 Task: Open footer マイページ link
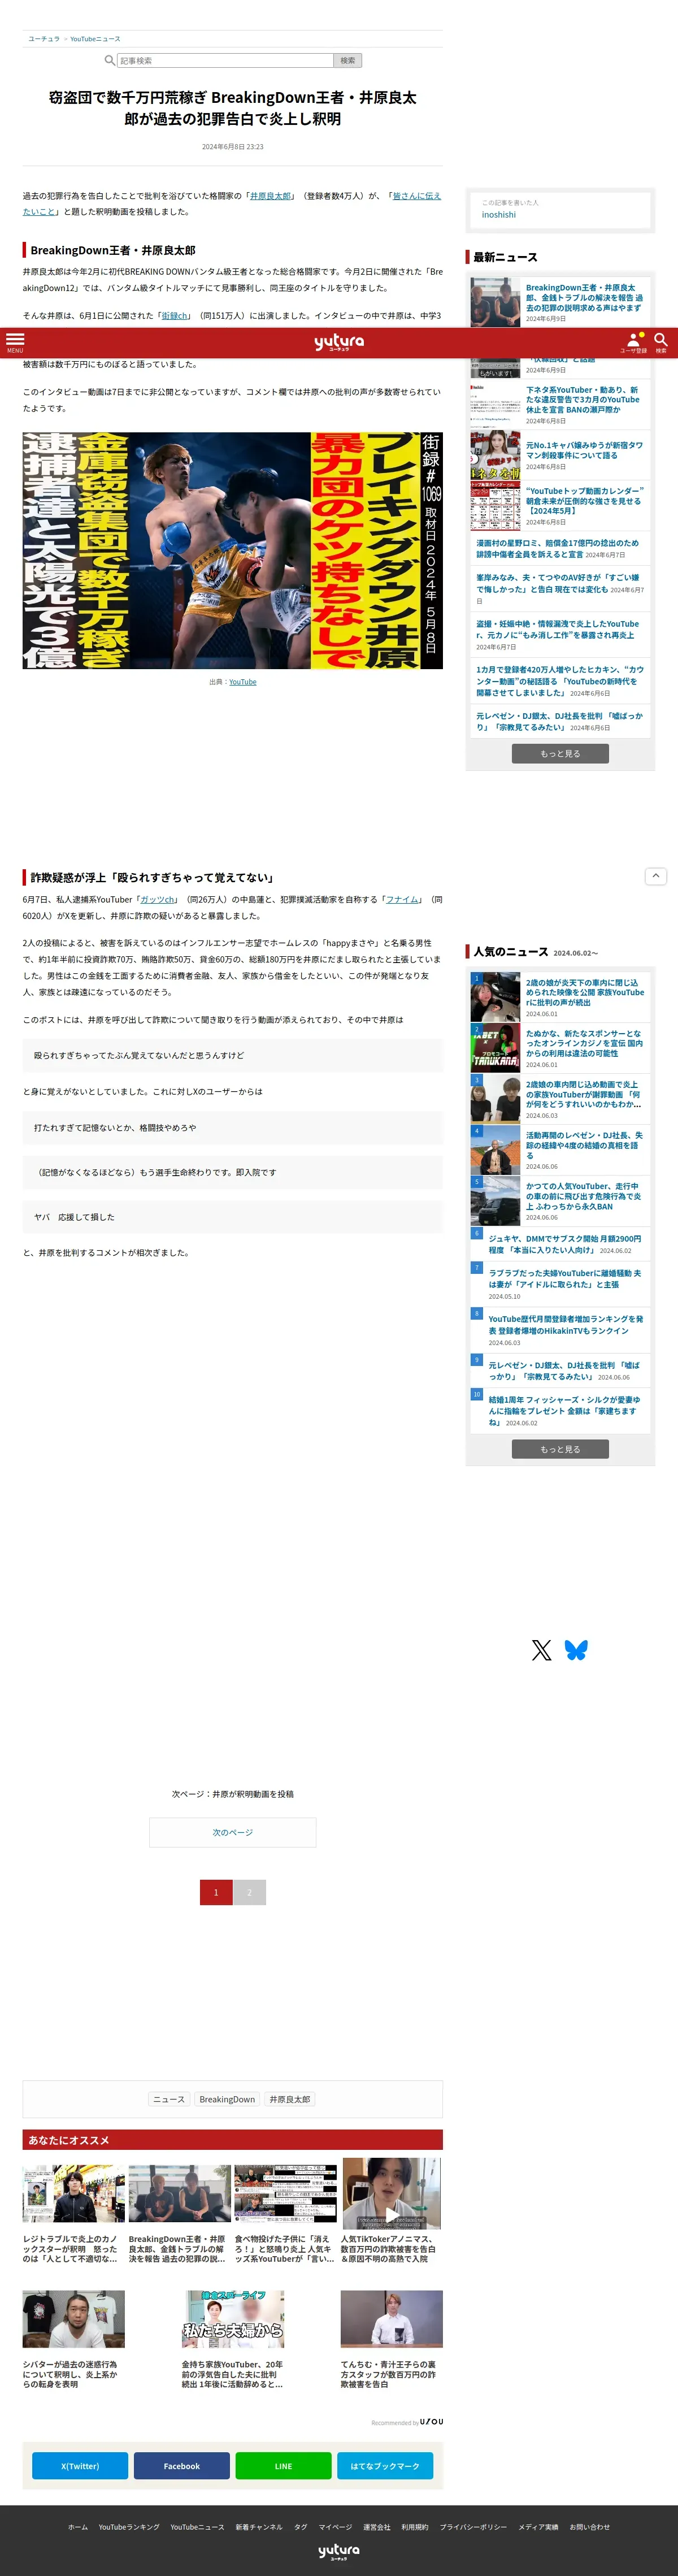click(x=335, y=2527)
